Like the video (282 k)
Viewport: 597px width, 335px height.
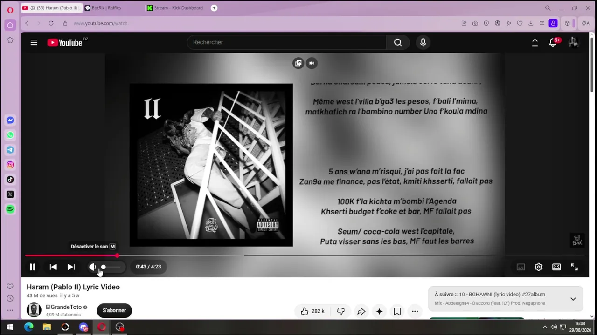coord(312,311)
